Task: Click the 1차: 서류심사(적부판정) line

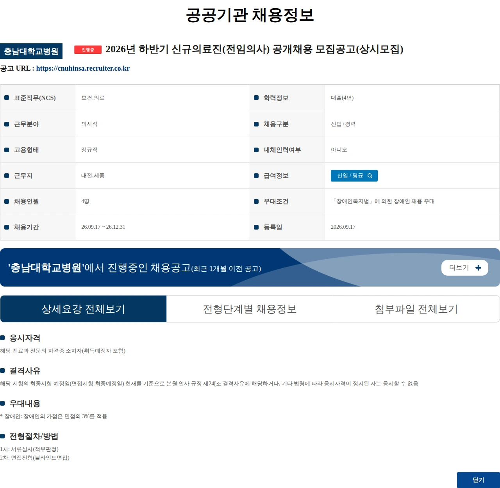Action: pyautogui.click(x=29, y=449)
